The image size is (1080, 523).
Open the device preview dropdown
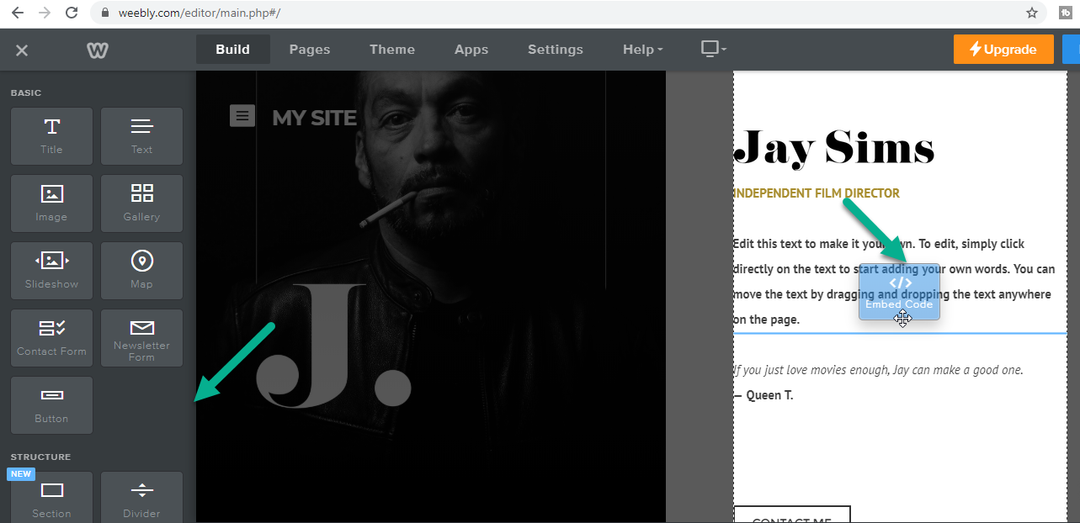(713, 49)
